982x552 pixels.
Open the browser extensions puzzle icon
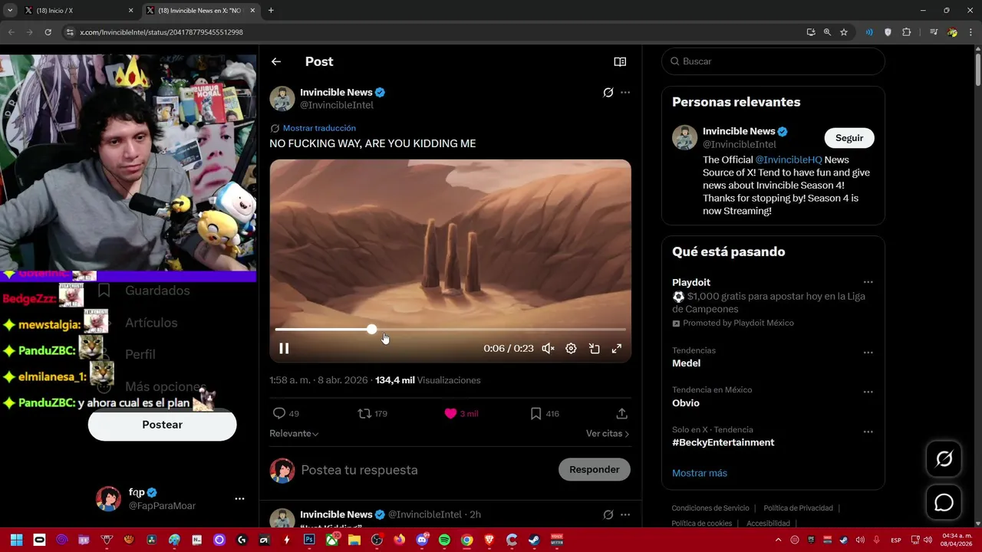pyautogui.click(x=907, y=32)
